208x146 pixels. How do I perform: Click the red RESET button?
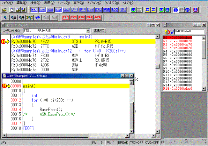196,10
